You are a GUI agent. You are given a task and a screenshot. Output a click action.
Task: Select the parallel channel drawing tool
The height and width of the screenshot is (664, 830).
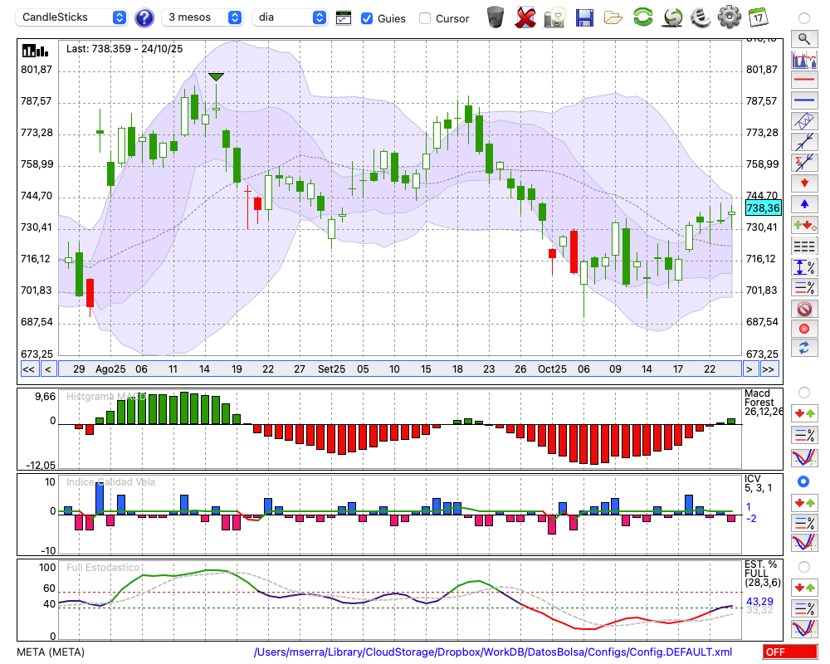(x=804, y=121)
